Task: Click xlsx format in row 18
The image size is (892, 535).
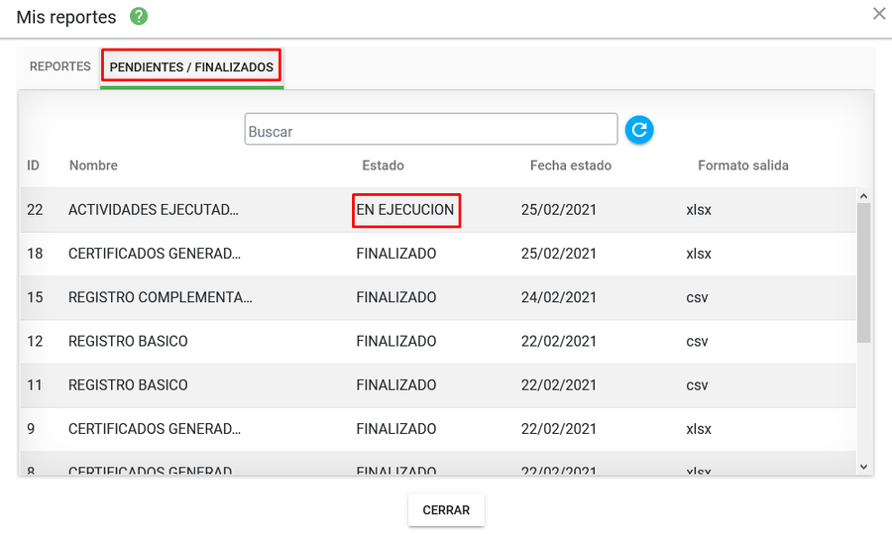Action: click(x=699, y=254)
